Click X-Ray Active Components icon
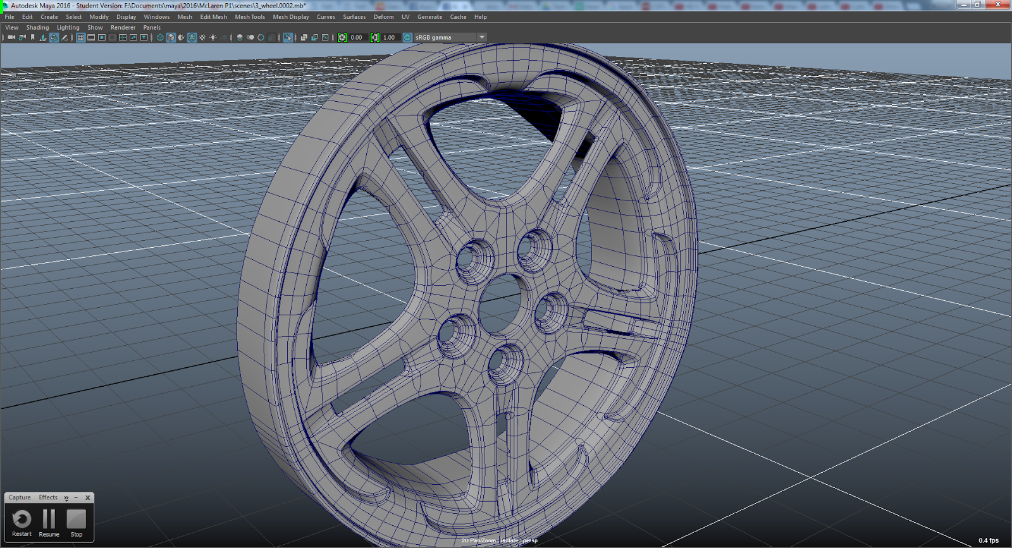Screen dimensions: 1012x548 (x=314, y=37)
